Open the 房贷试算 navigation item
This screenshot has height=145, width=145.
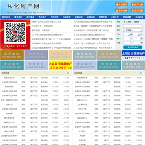coord(127,17)
